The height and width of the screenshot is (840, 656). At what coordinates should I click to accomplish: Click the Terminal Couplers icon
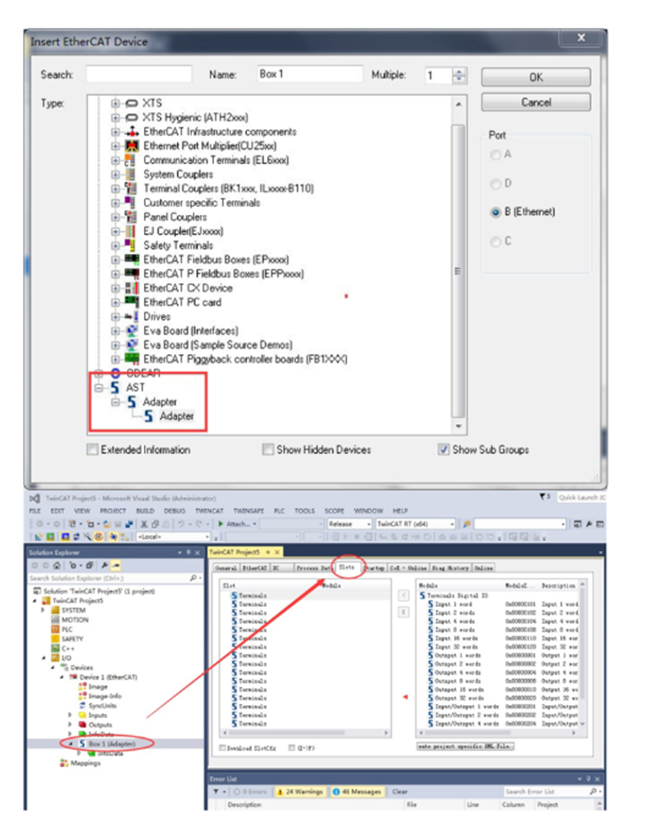(x=131, y=189)
